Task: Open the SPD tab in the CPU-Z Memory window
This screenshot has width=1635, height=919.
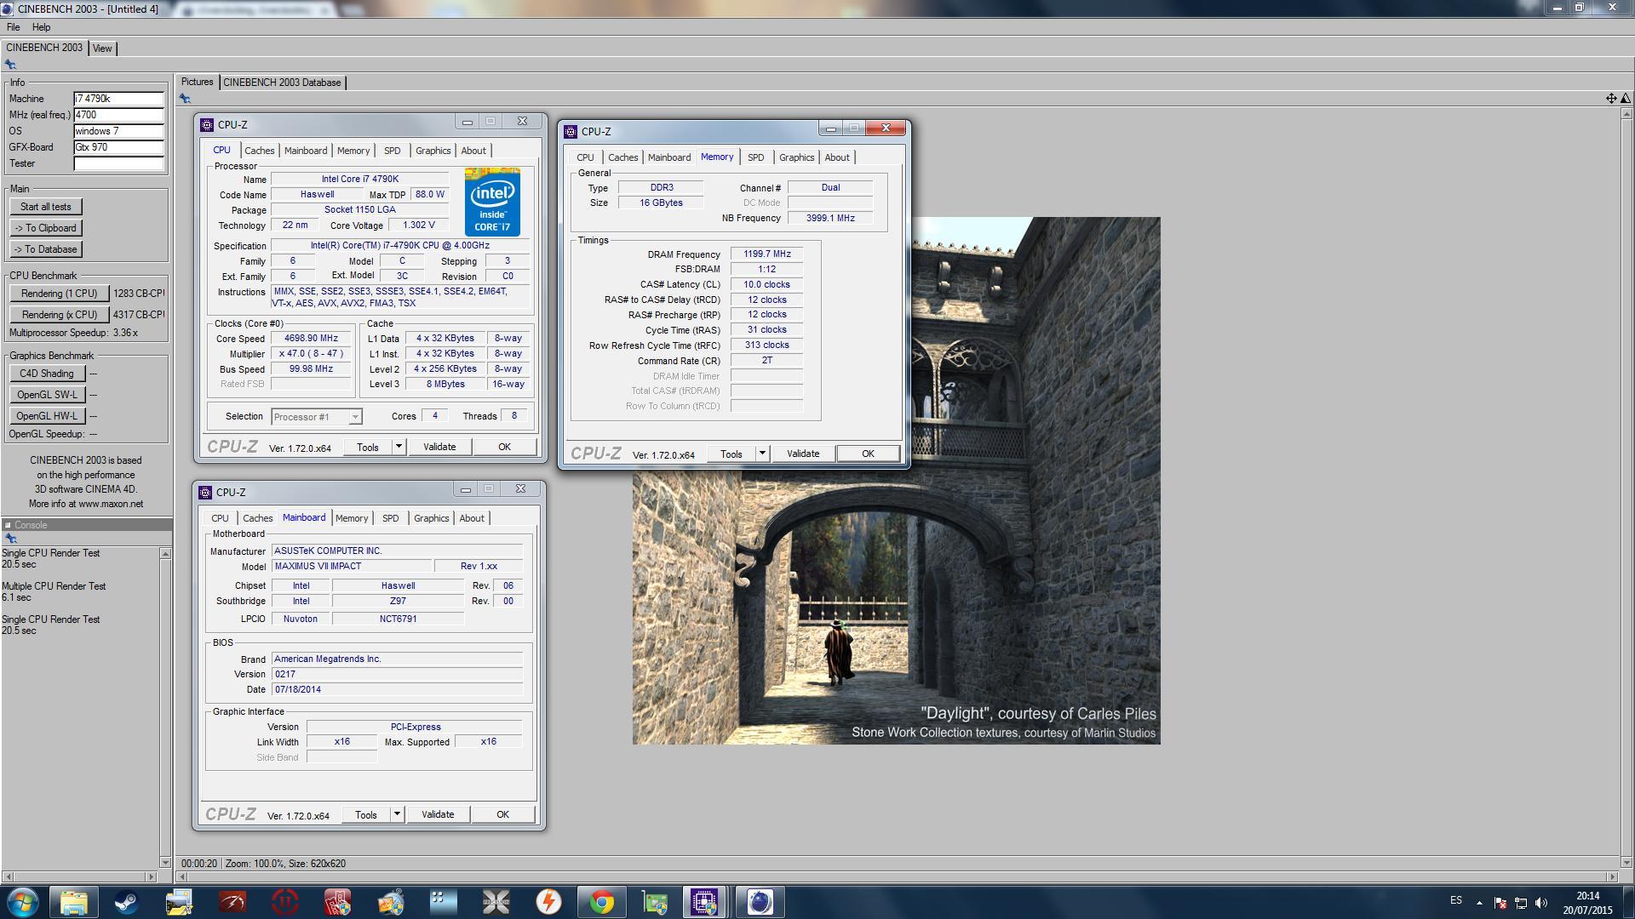Action: 755,157
